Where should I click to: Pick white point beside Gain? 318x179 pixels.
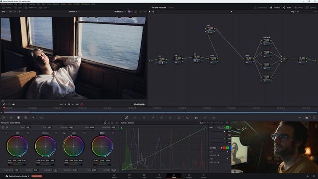point(64,133)
